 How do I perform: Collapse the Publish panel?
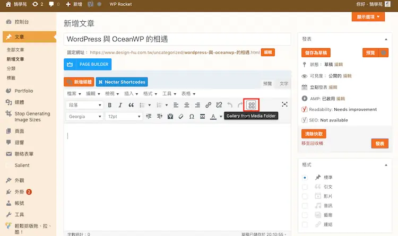386,39
